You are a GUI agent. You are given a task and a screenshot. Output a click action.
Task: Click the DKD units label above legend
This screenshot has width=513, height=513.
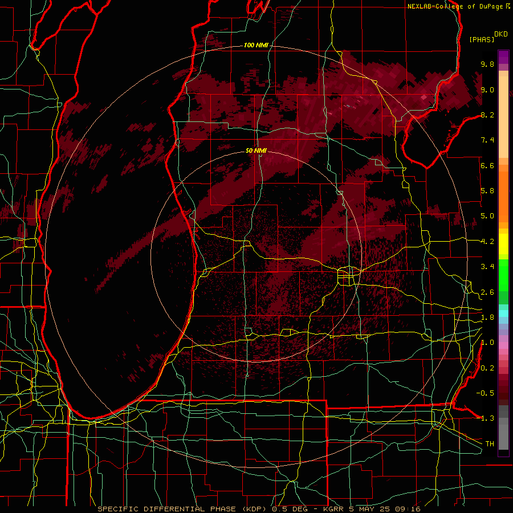501,34
